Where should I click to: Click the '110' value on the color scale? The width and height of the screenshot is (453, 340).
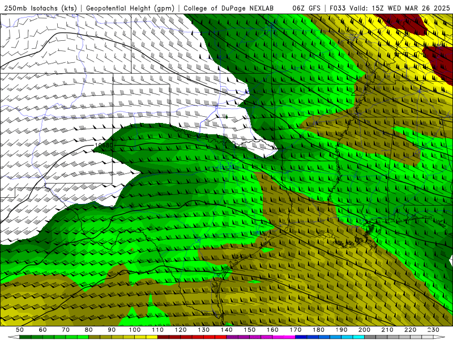(157, 330)
